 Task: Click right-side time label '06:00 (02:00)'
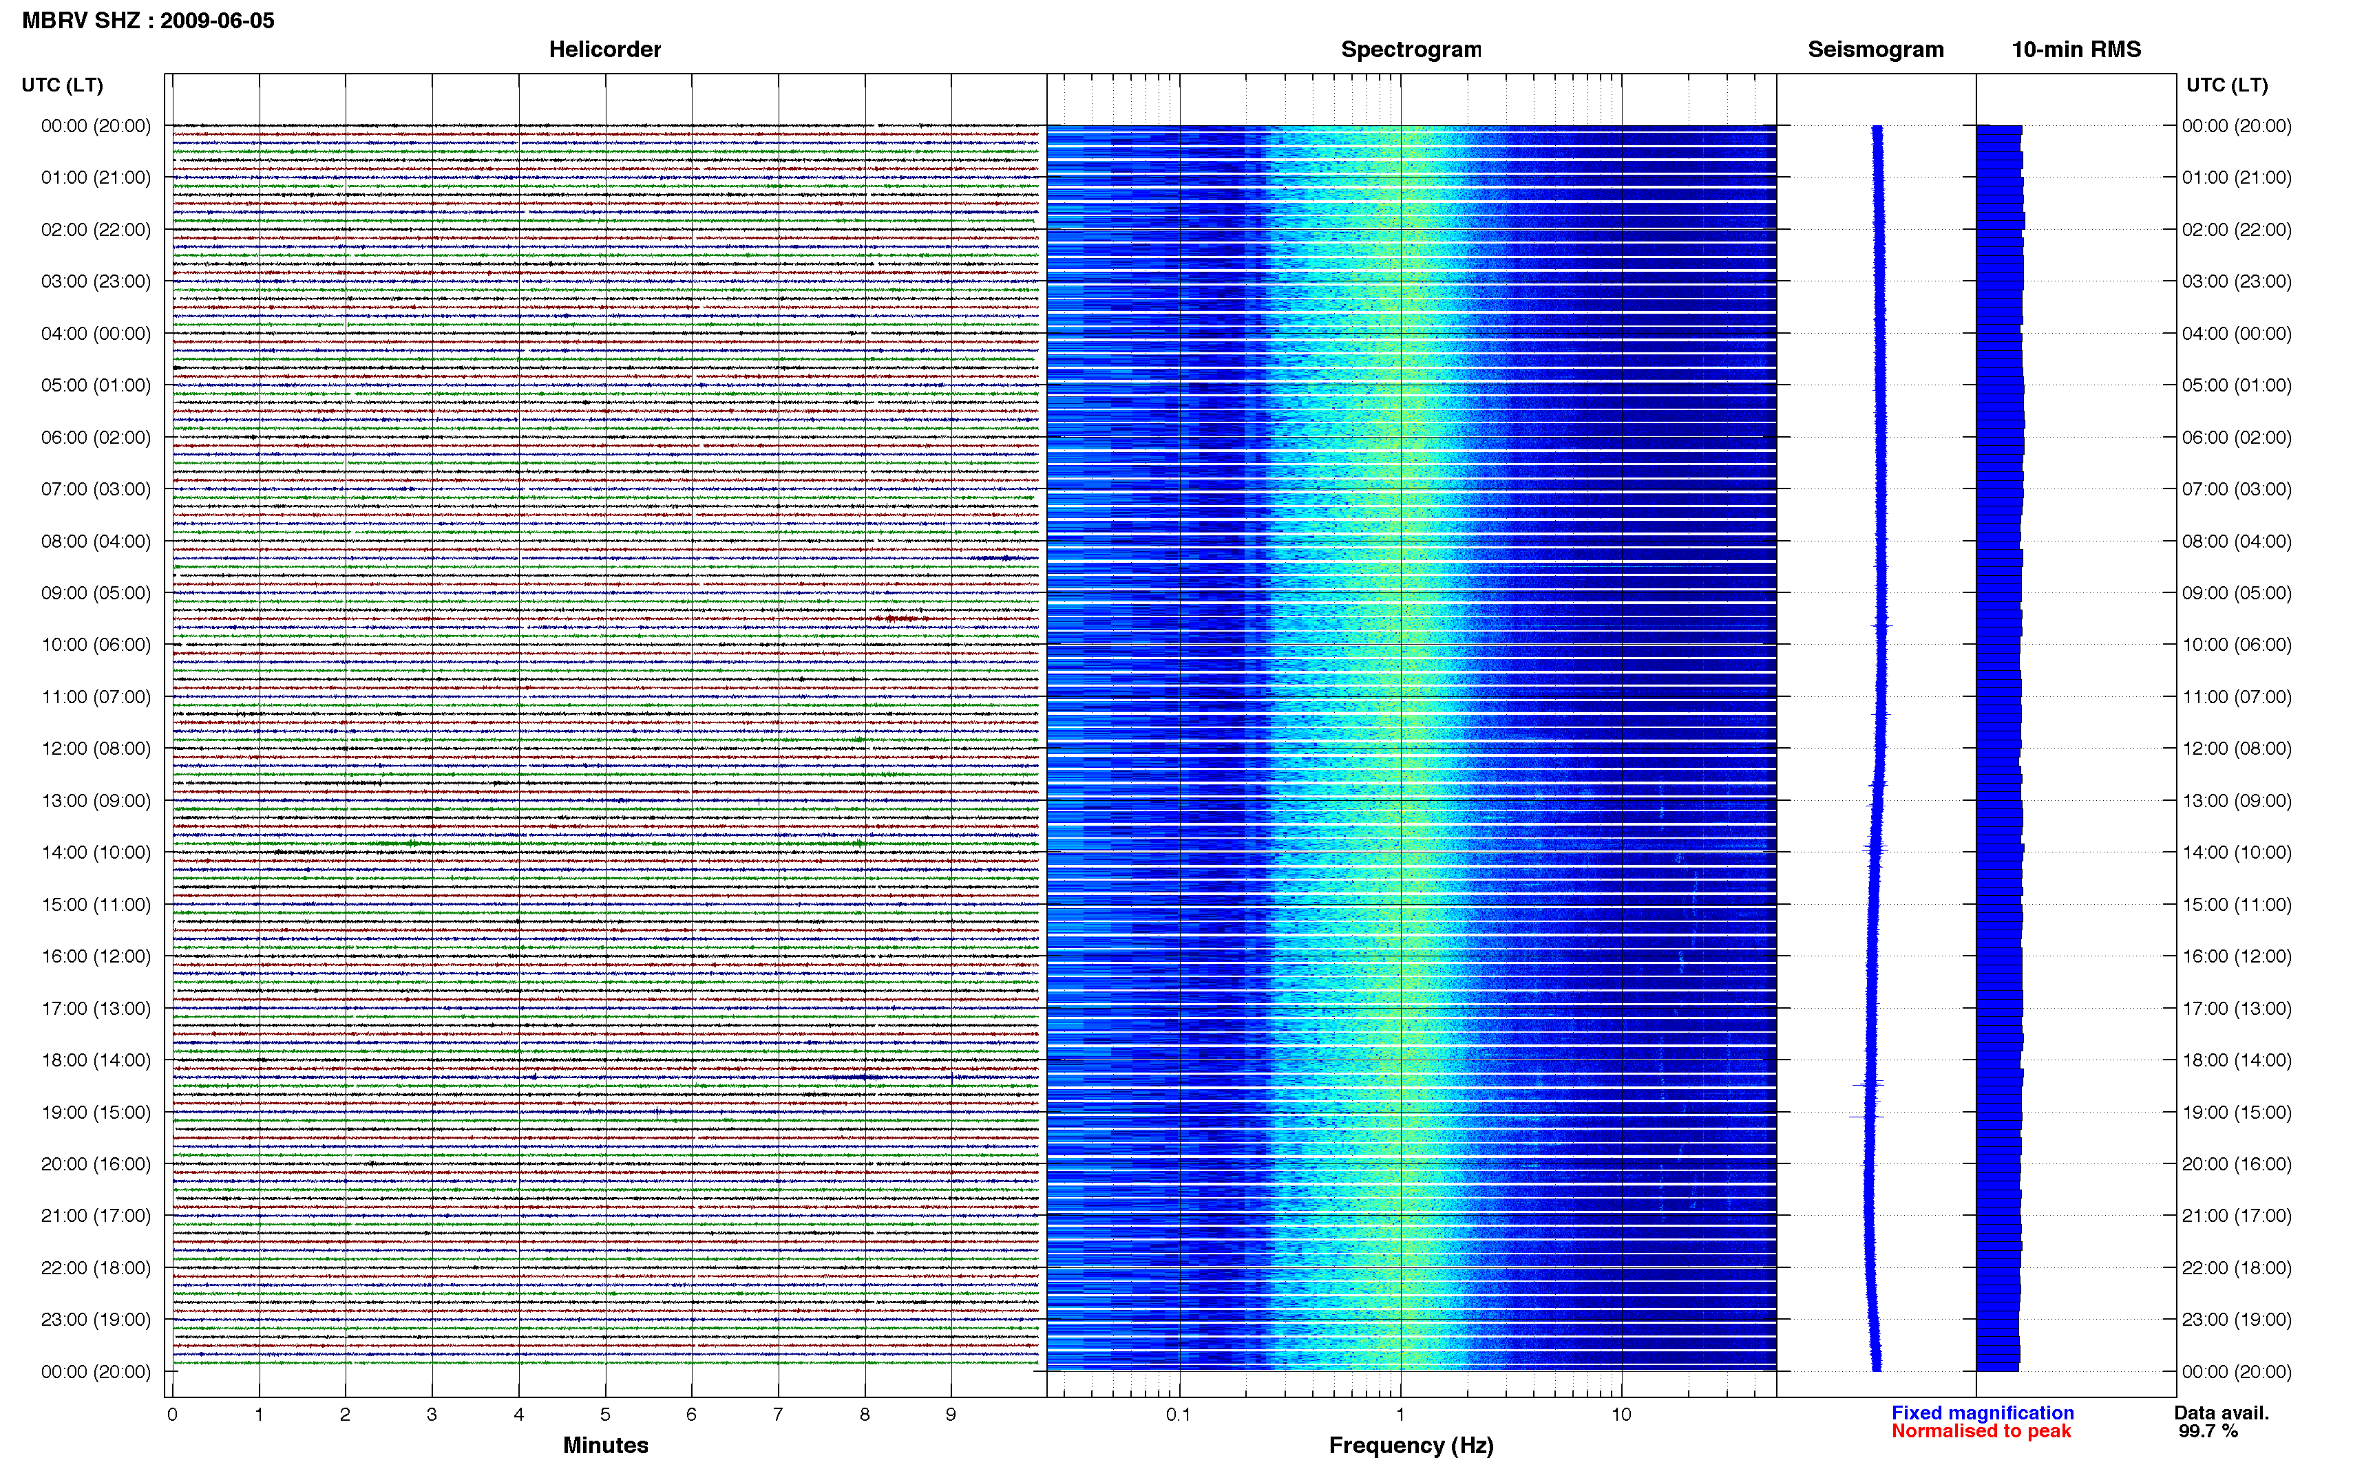[2236, 437]
